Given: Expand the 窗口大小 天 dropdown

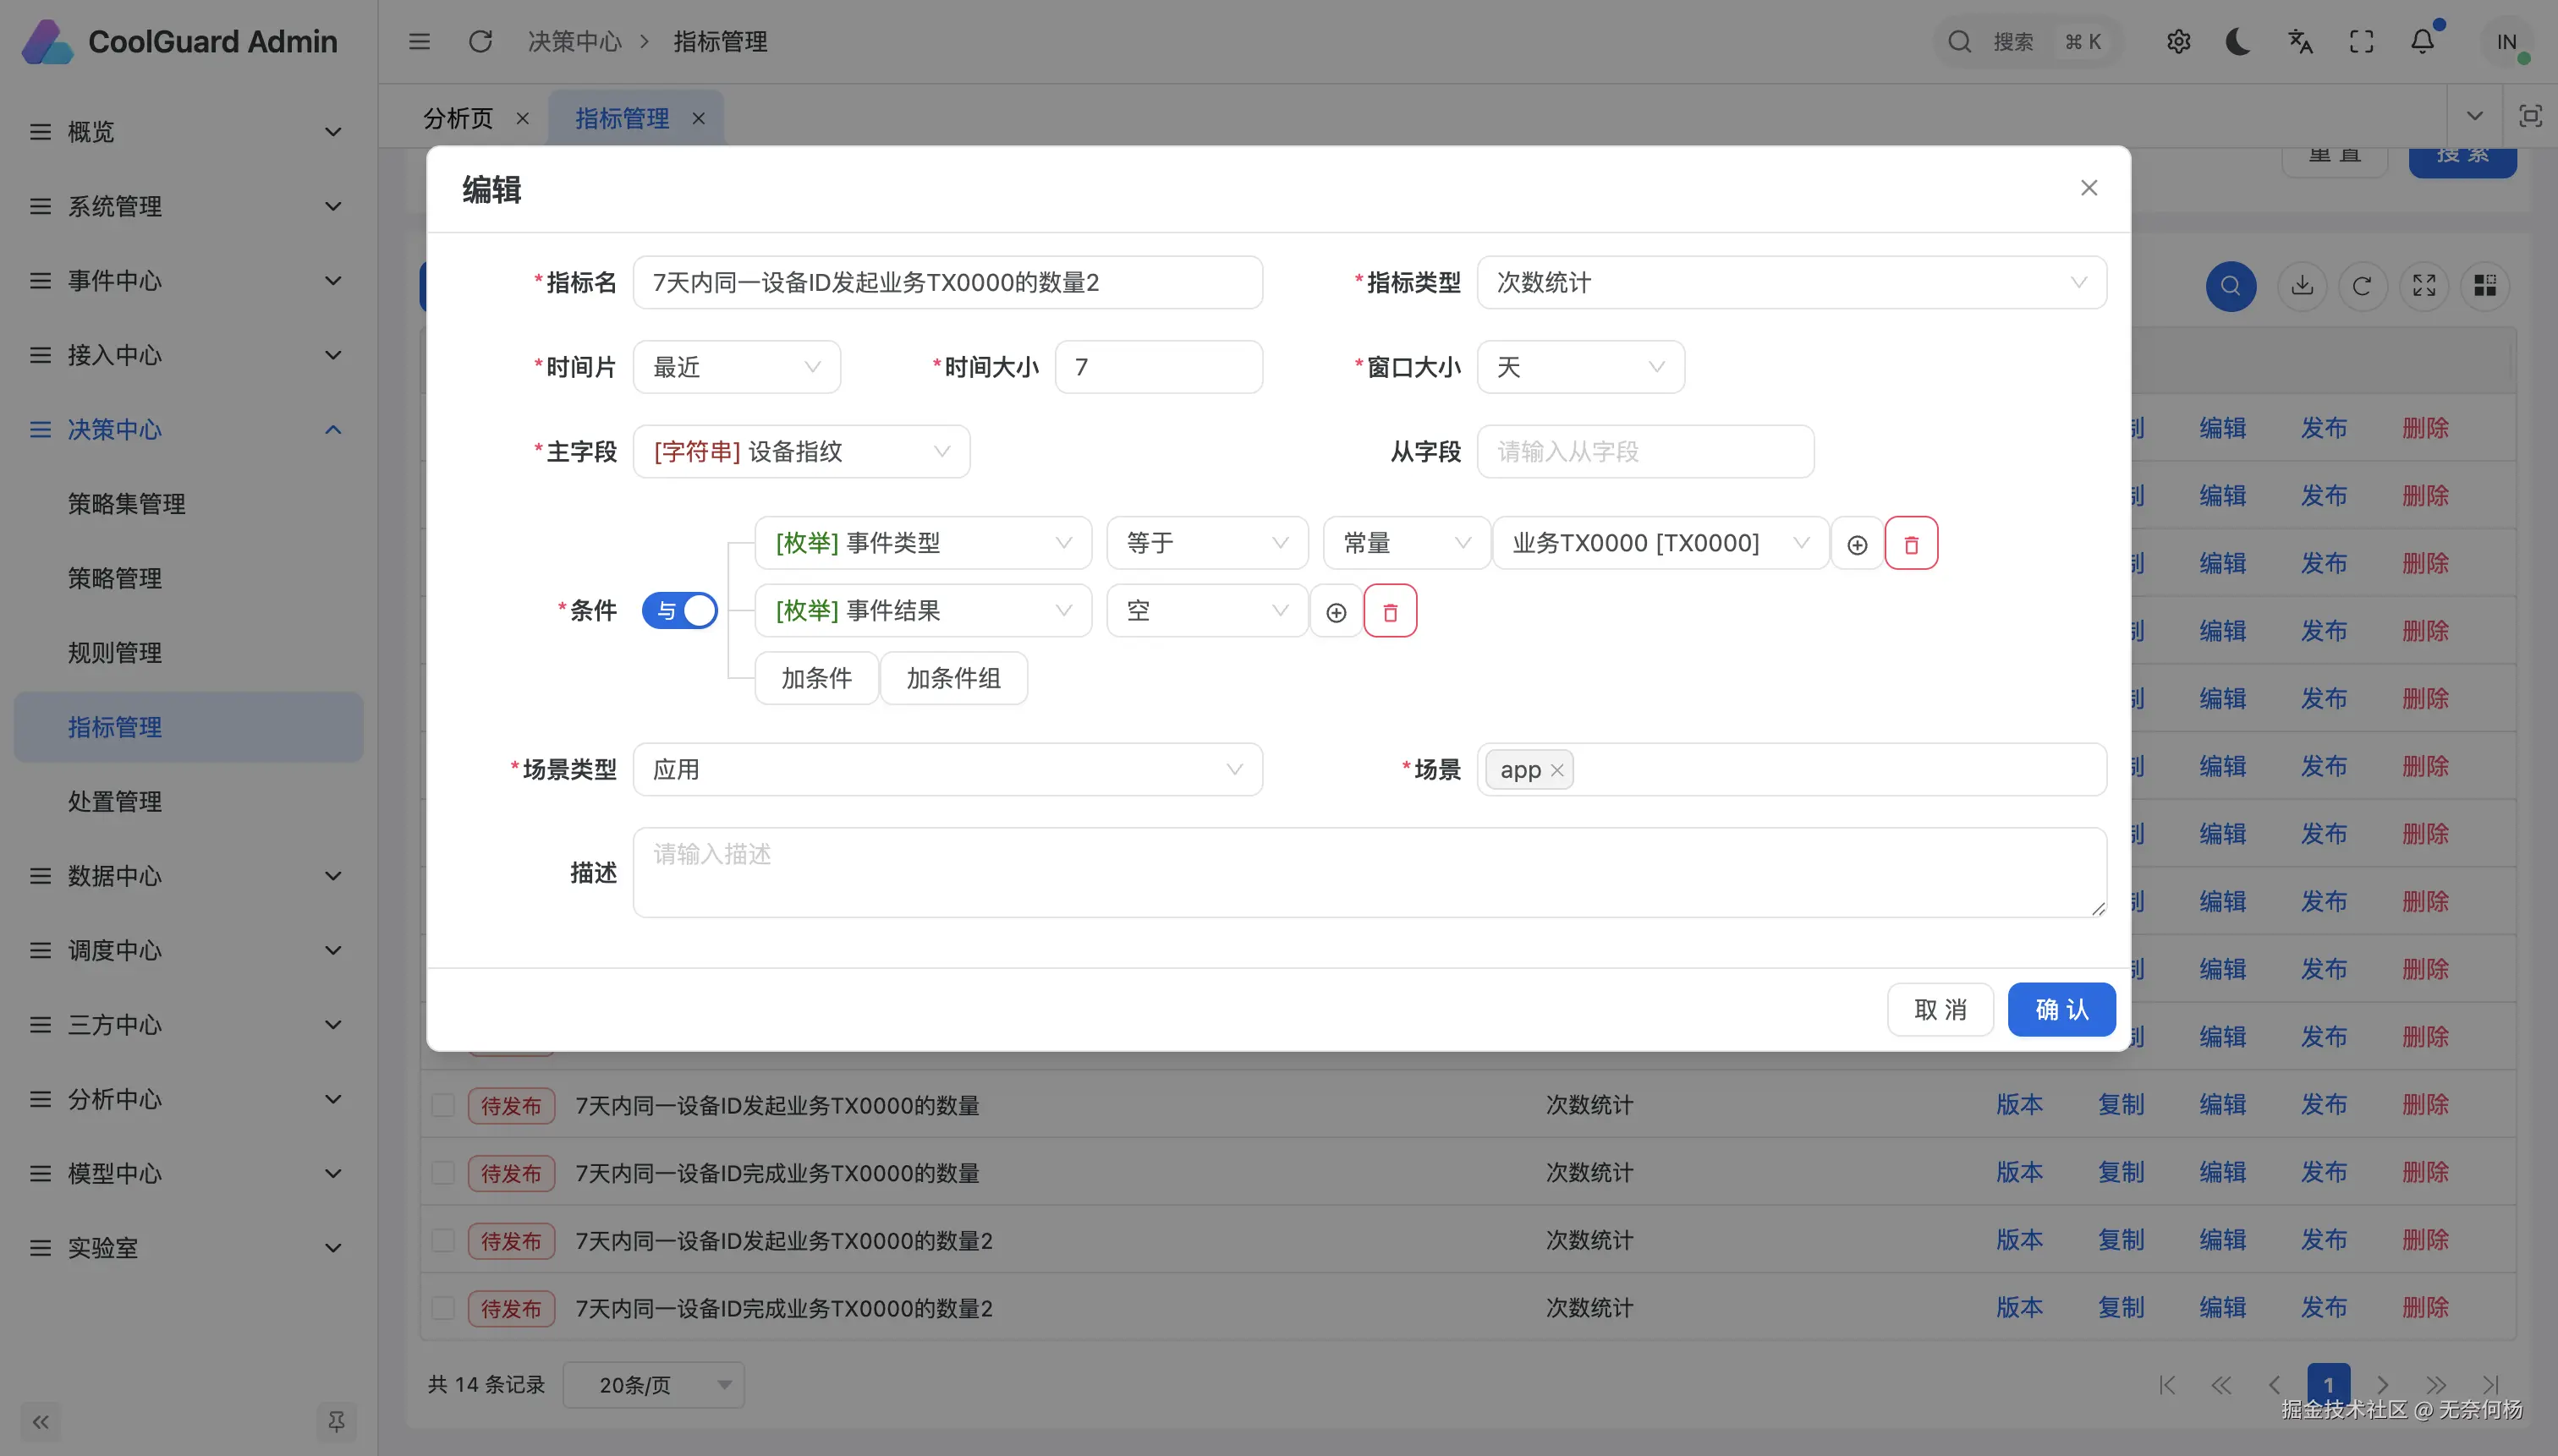Looking at the screenshot, I should point(1581,368).
